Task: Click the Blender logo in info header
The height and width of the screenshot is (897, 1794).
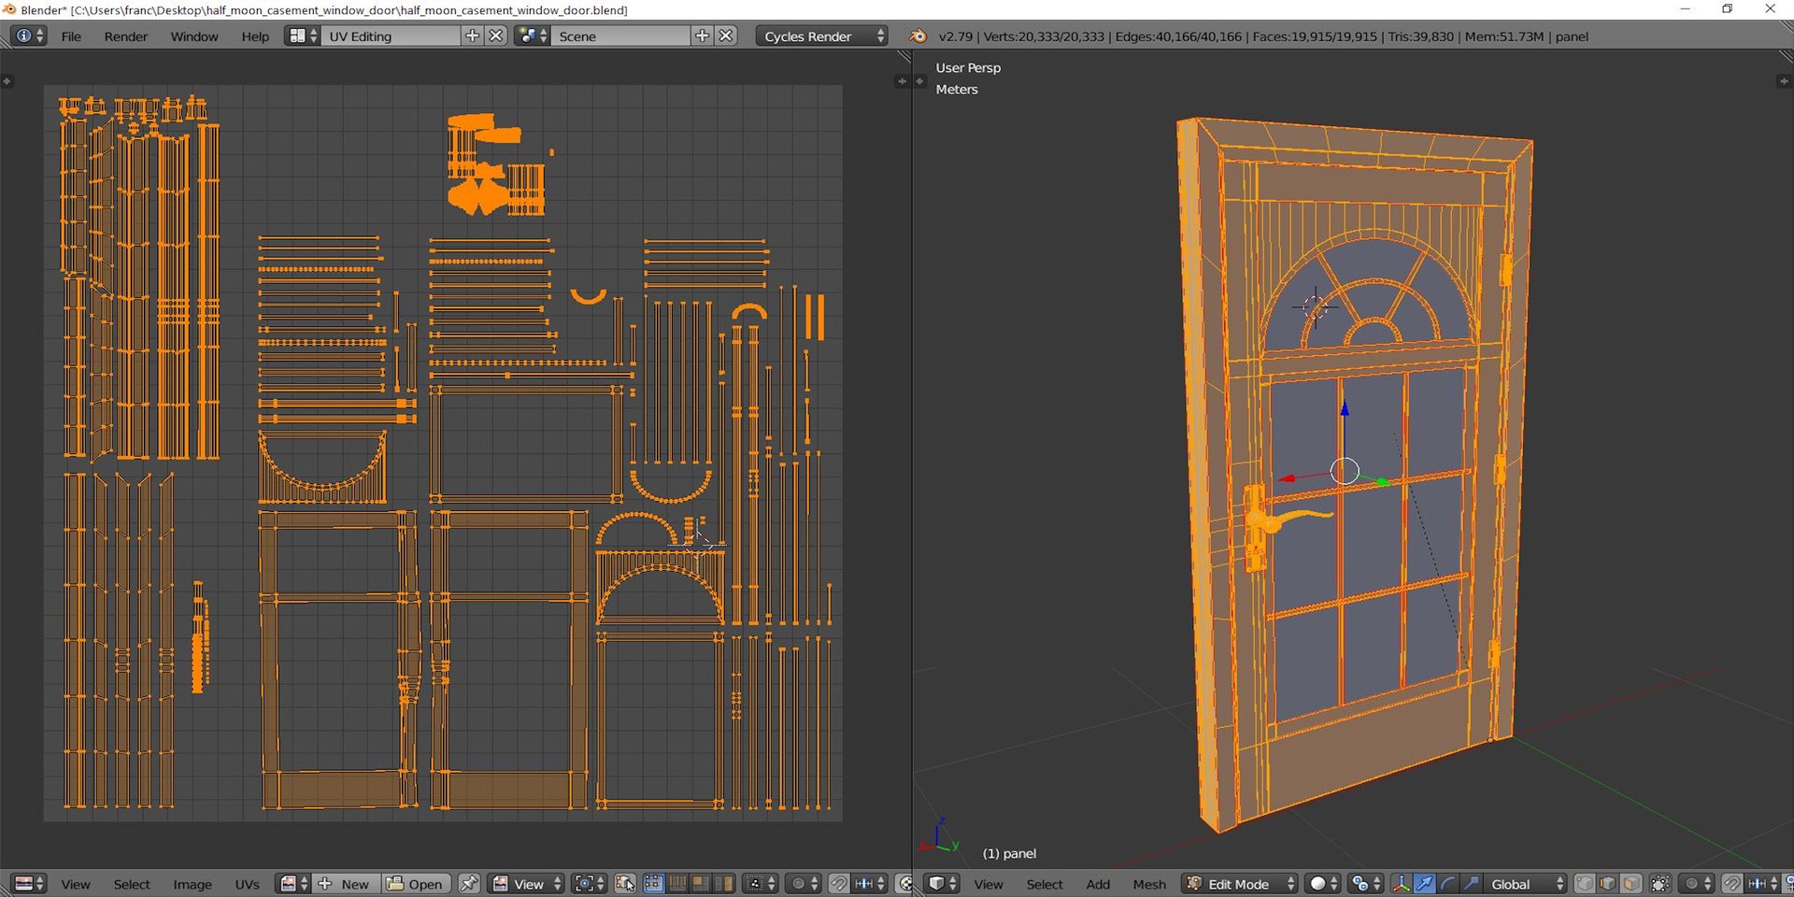Action: click(918, 36)
